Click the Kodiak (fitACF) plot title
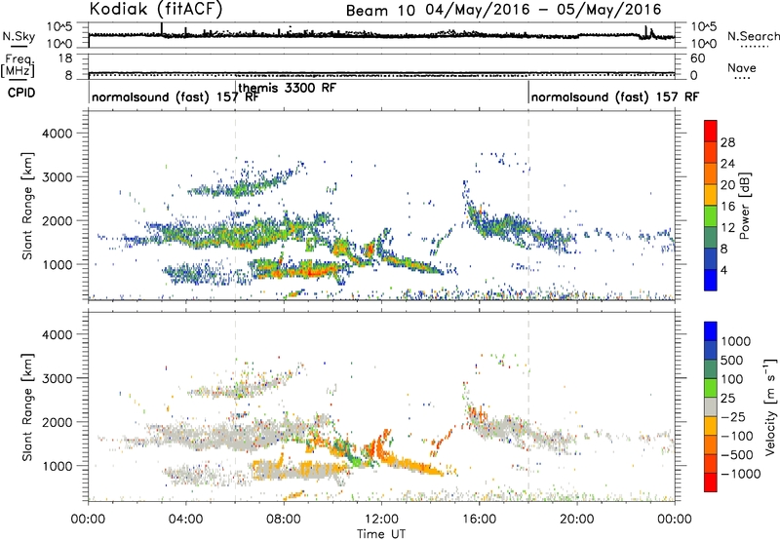The width and height of the screenshot is (780, 540). click(156, 9)
